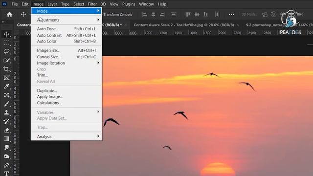The image size is (313, 176).
Task: Close the Content Aware Scale 2 tab
Action: tap(238, 25)
